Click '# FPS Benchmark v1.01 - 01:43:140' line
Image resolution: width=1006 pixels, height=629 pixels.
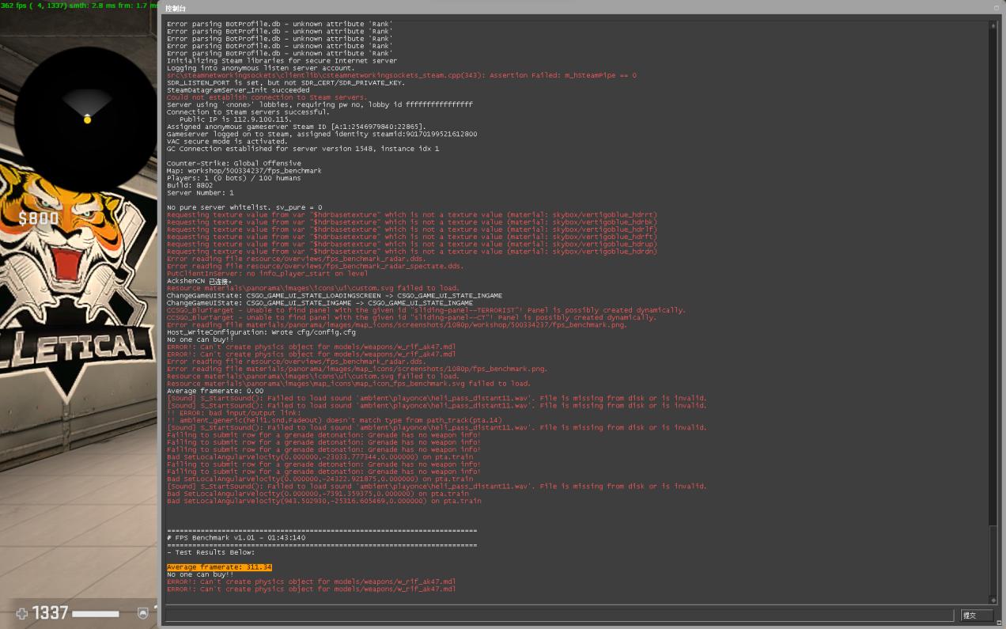point(236,538)
